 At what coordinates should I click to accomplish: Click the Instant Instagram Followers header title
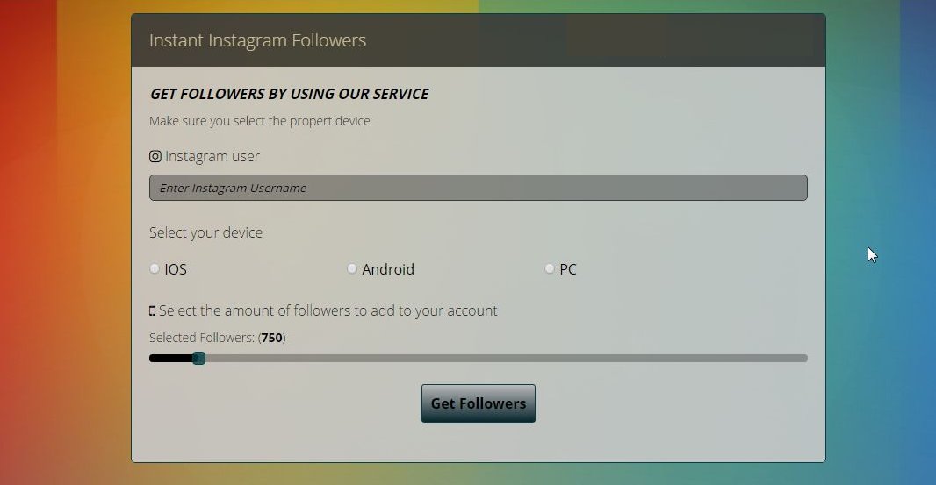click(257, 40)
